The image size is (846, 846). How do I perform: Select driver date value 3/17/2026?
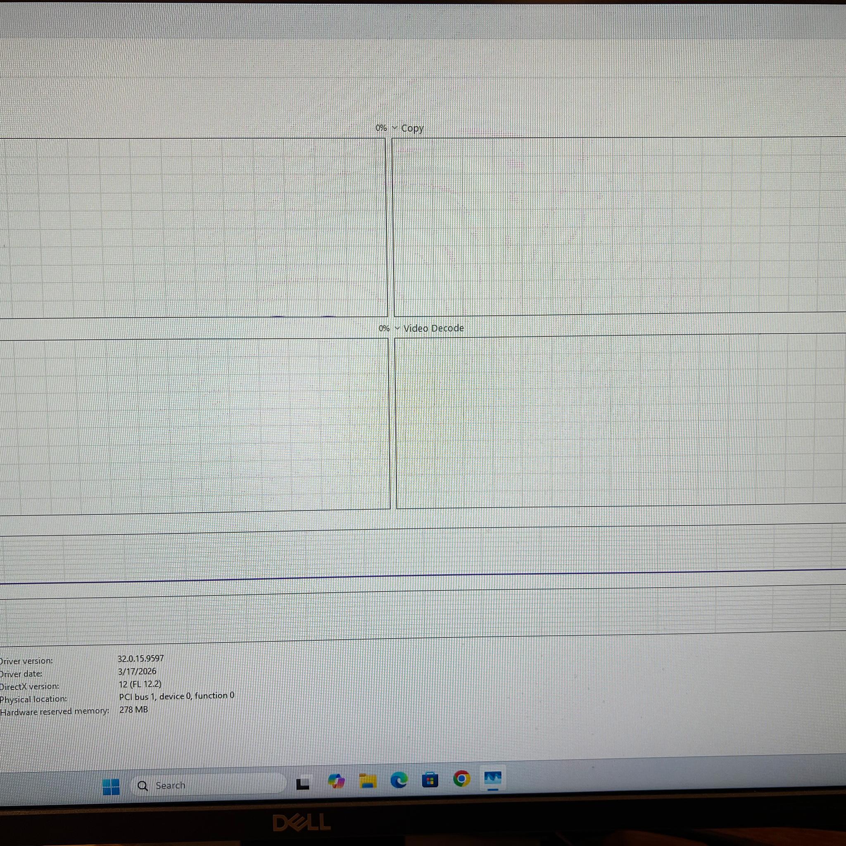click(x=137, y=671)
